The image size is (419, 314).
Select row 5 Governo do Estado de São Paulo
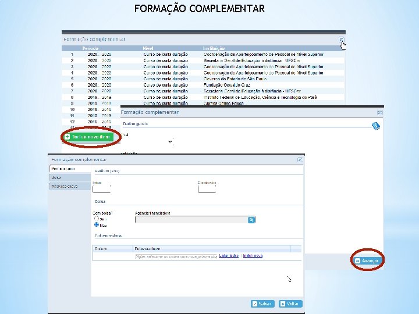pyautogui.click(x=203, y=79)
